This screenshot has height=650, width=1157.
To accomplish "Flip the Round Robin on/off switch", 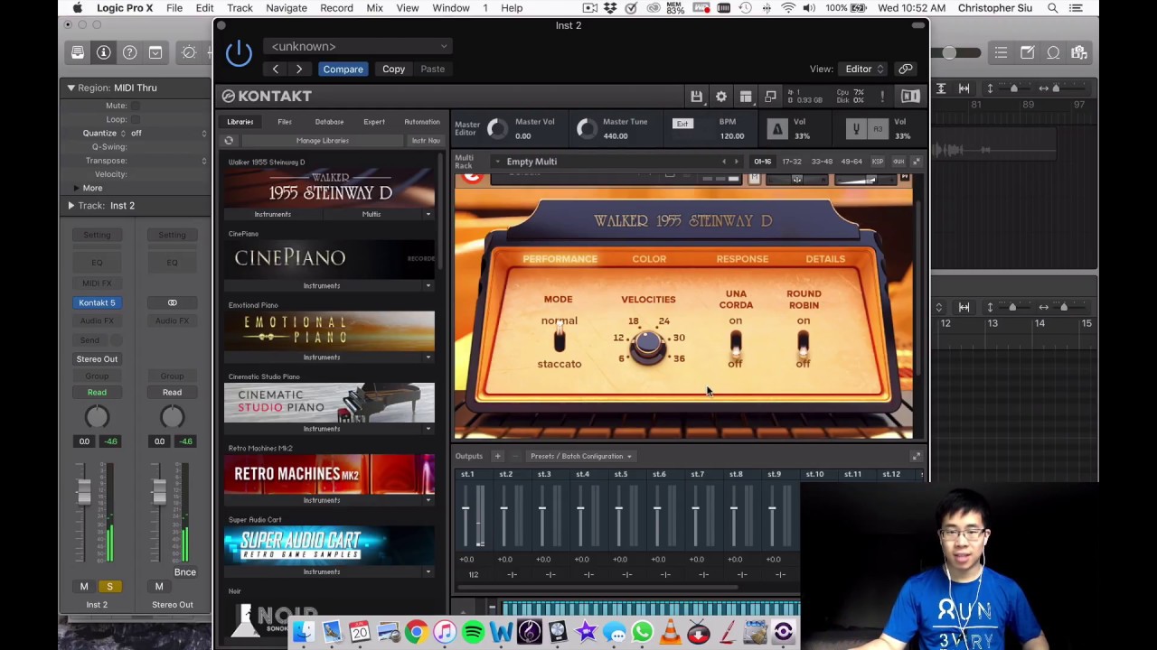I will coord(803,343).
